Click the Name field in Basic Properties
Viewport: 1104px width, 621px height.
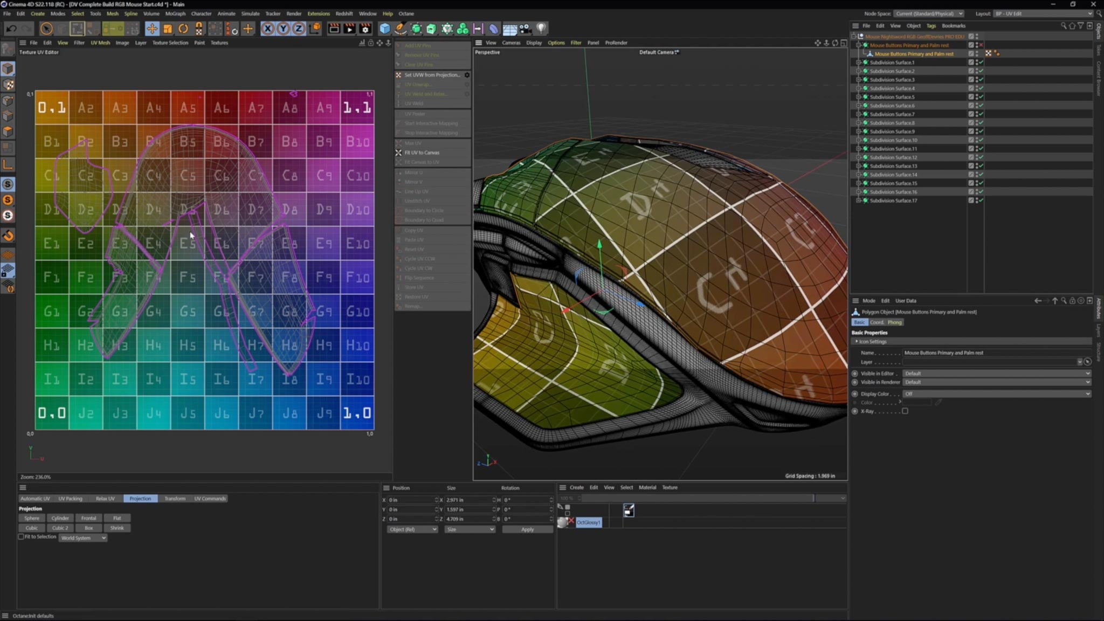997,353
